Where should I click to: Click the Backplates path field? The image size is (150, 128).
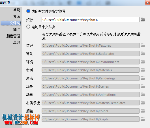pos(91,54)
